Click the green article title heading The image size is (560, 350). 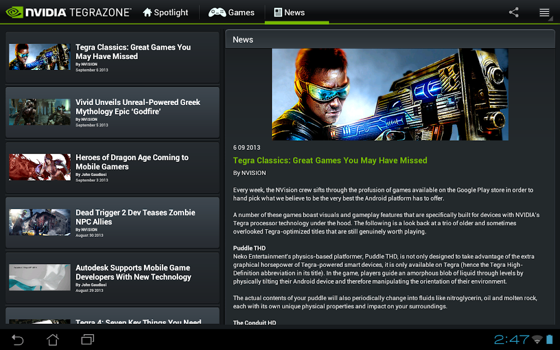click(330, 160)
